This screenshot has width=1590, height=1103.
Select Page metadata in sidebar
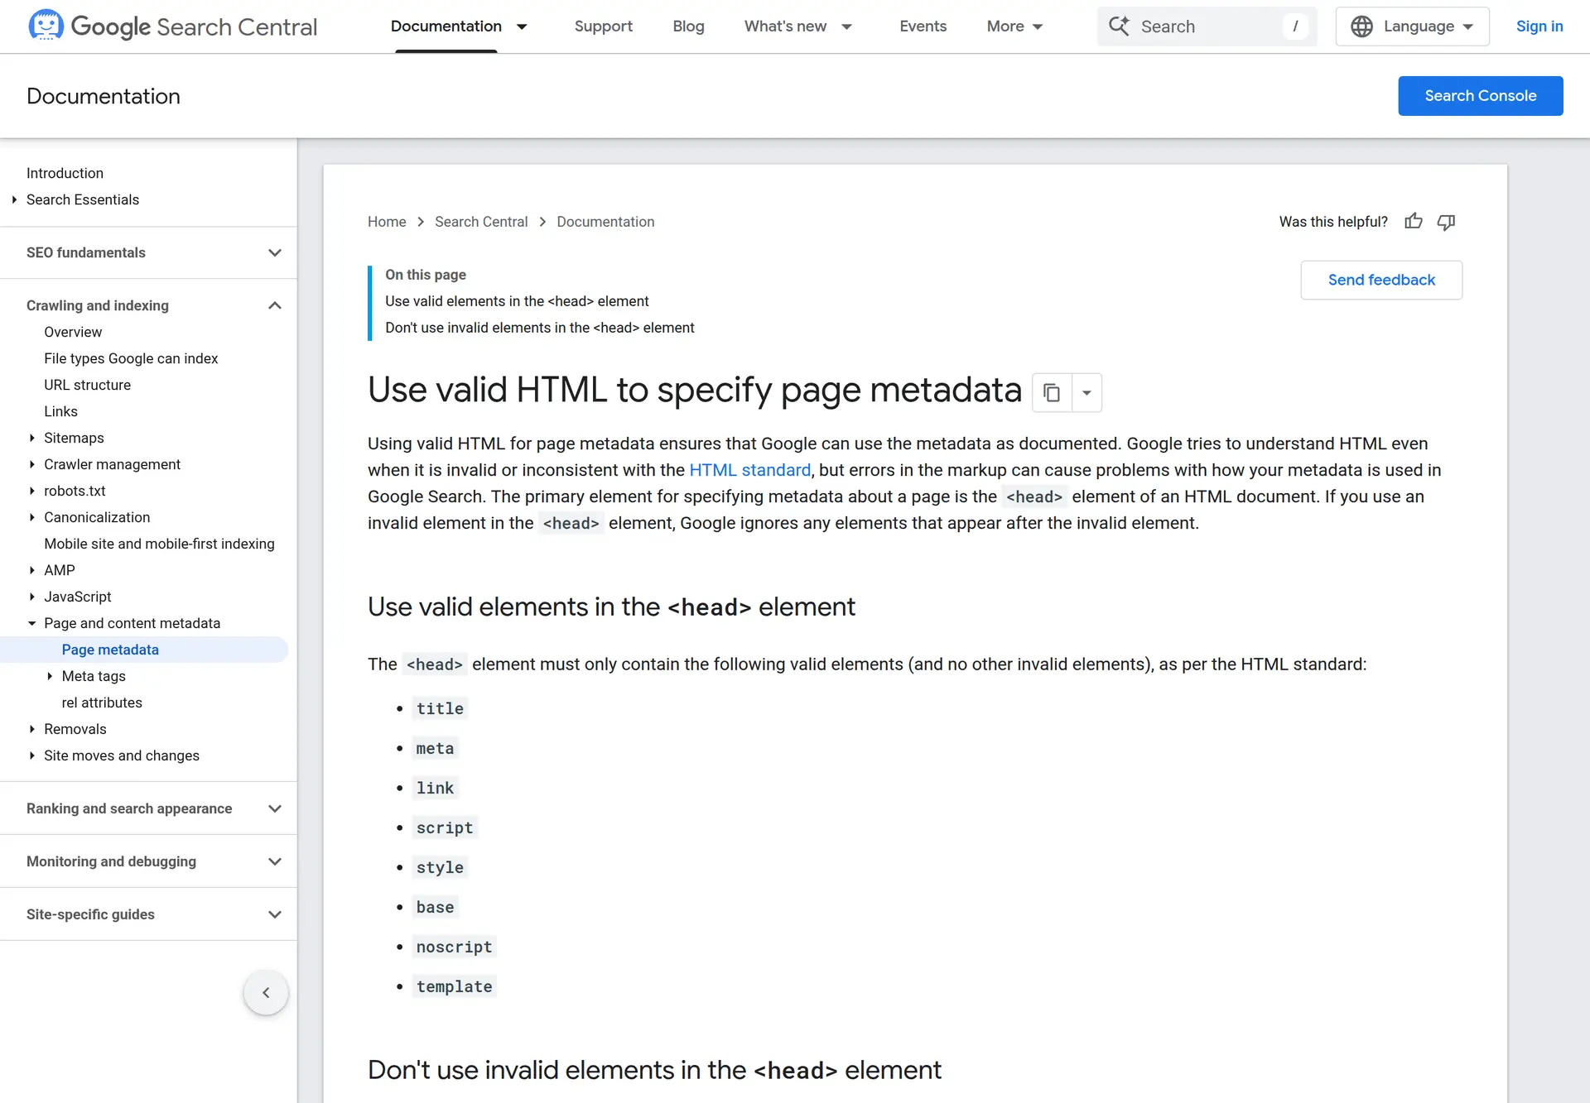(110, 650)
